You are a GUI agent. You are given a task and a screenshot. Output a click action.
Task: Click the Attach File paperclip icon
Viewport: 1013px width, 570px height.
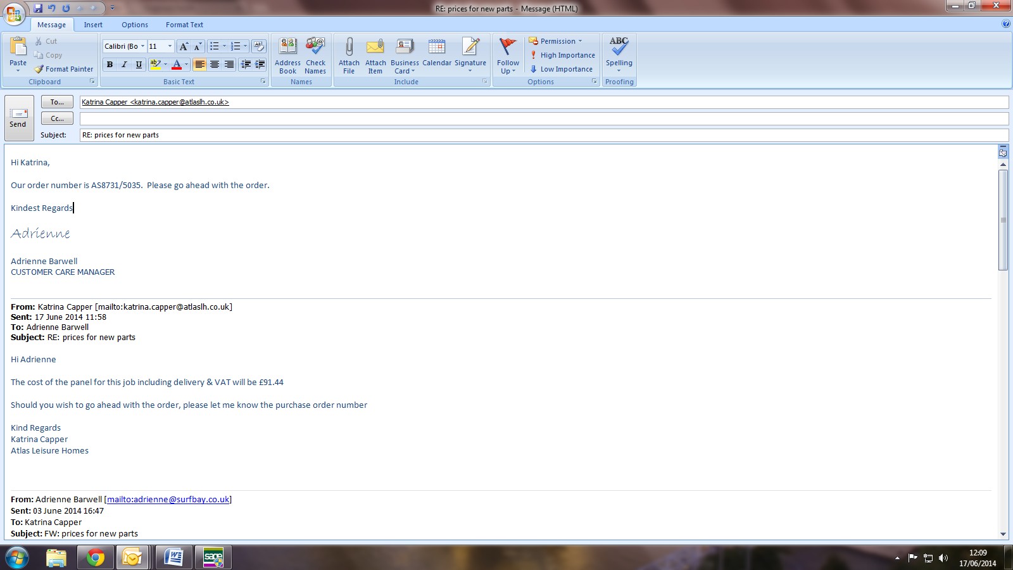tap(349, 47)
